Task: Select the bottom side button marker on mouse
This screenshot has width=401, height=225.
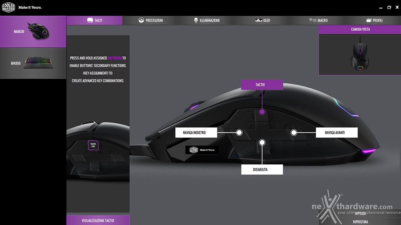Action: [x=262, y=142]
